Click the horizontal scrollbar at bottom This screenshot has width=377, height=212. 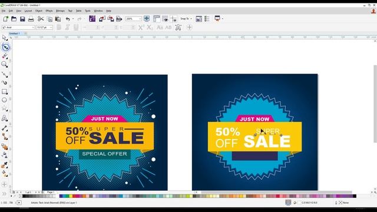pyautogui.click(x=276, y=193)
